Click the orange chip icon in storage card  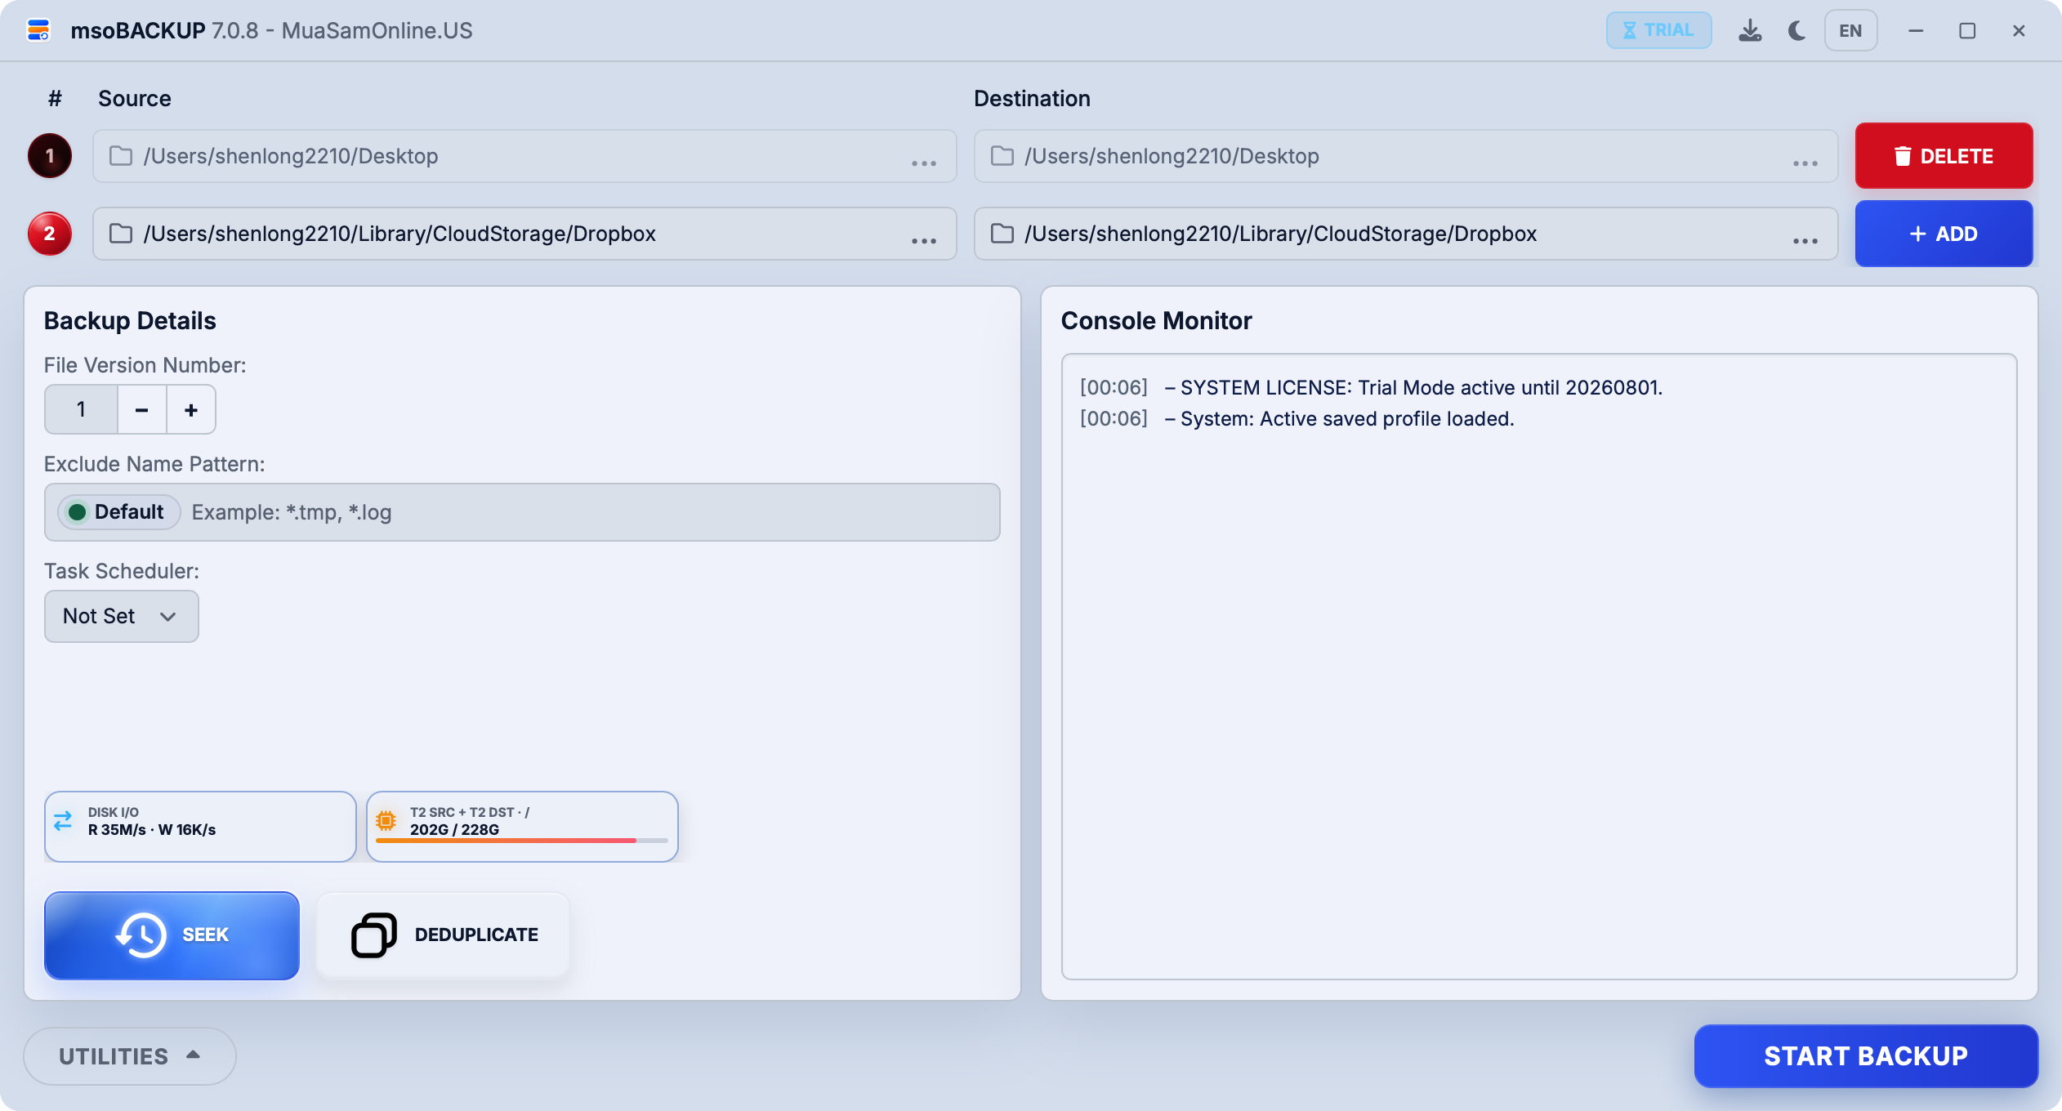386,820
